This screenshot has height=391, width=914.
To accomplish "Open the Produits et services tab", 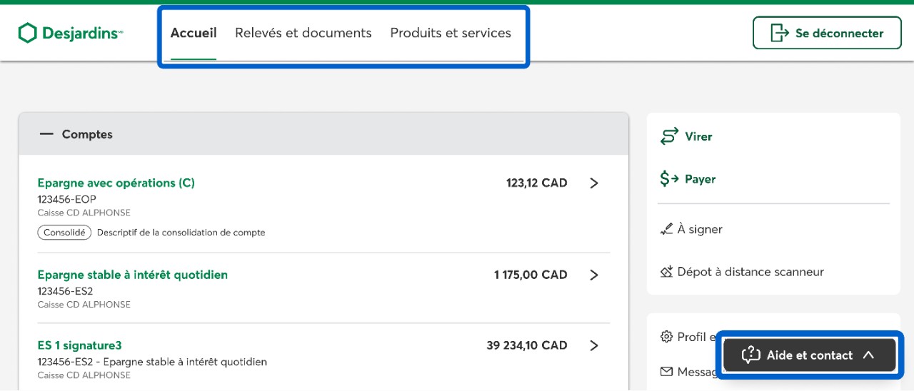I will (451, 33).
